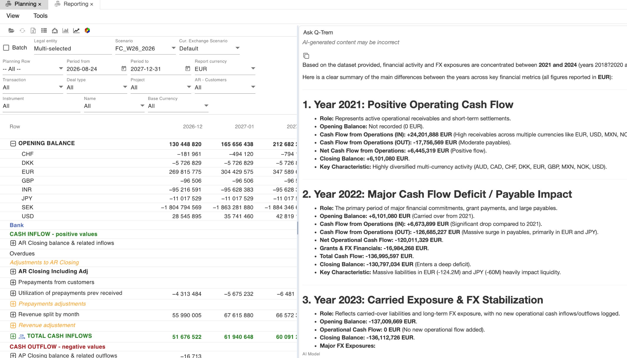The height and width of the screenshot is (358, 627).
Task: Expand Utilization of prepayments prev received
Action: tap(13, 293)
